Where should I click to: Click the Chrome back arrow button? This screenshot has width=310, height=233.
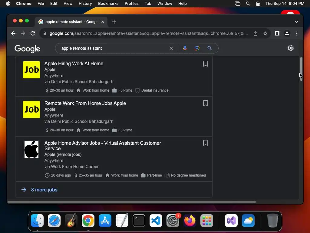13,33
